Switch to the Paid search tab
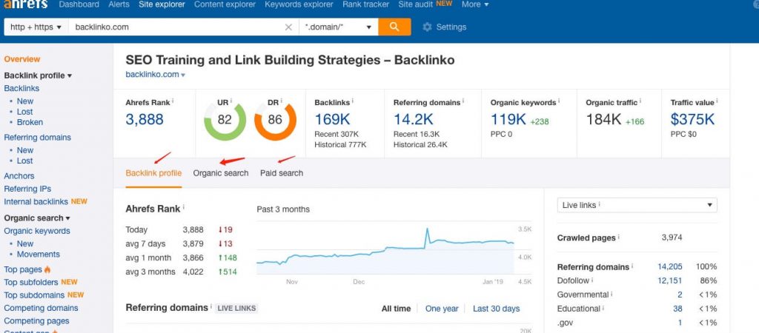The width and height of the screenshot is (759, 333). tap(282, 173)
